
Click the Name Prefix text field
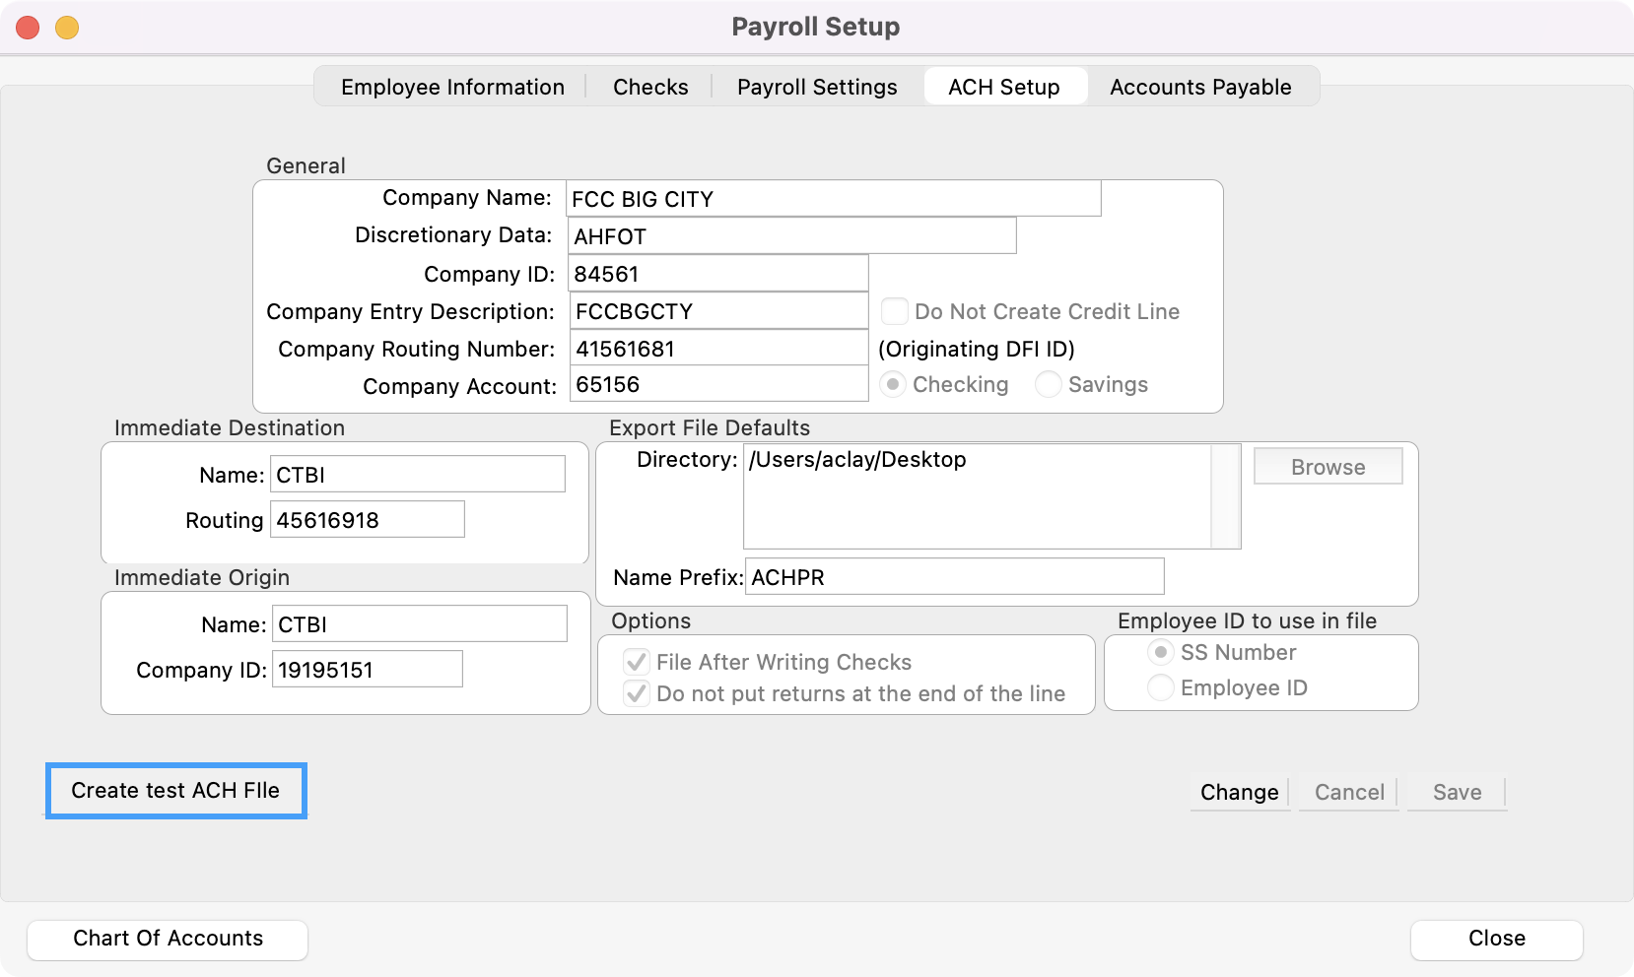point(954,577)
